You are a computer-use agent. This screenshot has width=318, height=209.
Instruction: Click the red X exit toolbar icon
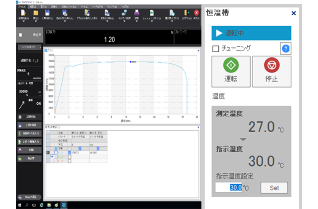click(196, 13)
